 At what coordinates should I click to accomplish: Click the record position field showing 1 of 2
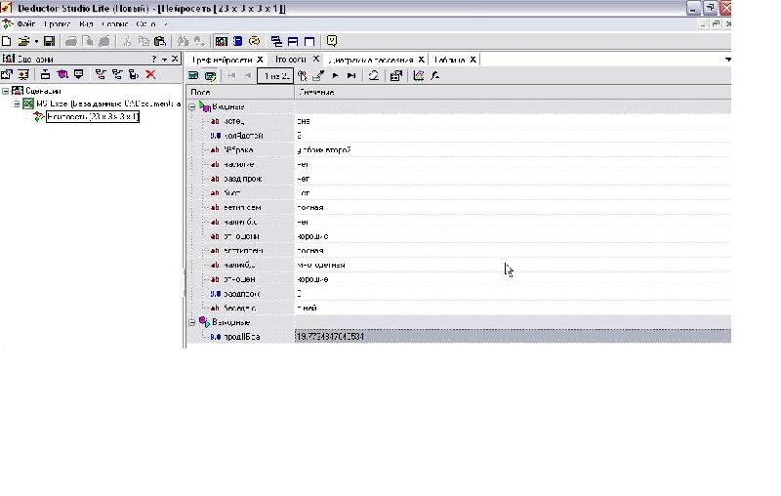(x=275, y=76)
